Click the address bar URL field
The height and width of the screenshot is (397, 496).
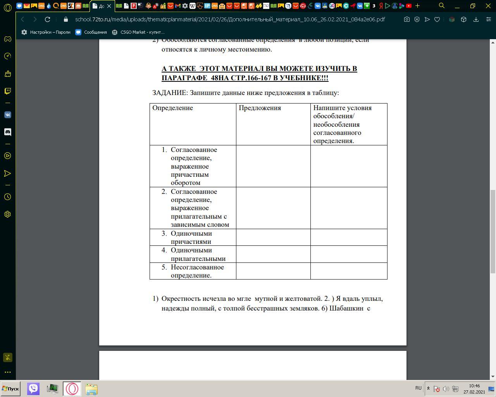pos(230,19)
